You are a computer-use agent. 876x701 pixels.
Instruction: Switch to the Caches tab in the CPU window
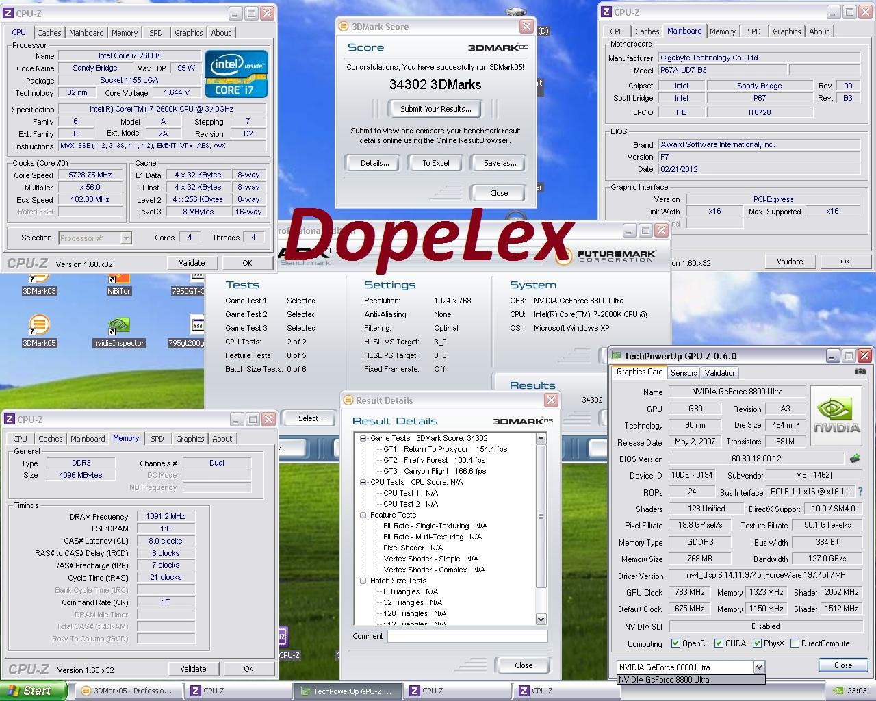pyautogui.click(x=49, y=33)
